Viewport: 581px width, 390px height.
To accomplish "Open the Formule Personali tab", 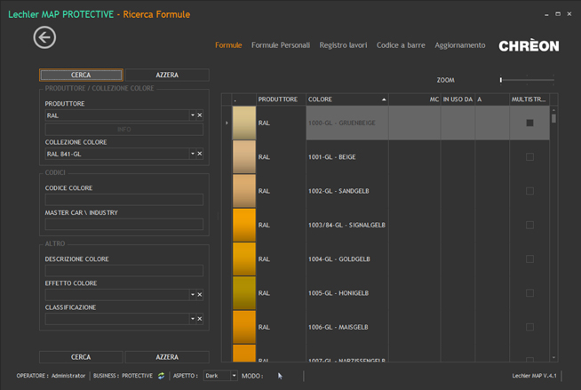I will coord(281,45).
